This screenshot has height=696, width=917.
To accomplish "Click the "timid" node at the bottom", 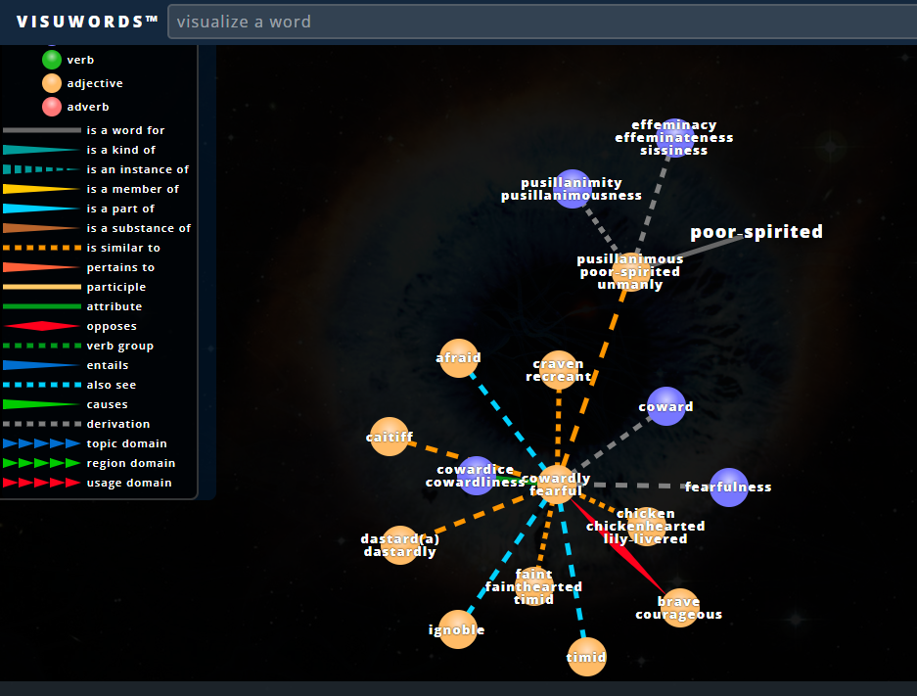I will [x=586, y=657].
